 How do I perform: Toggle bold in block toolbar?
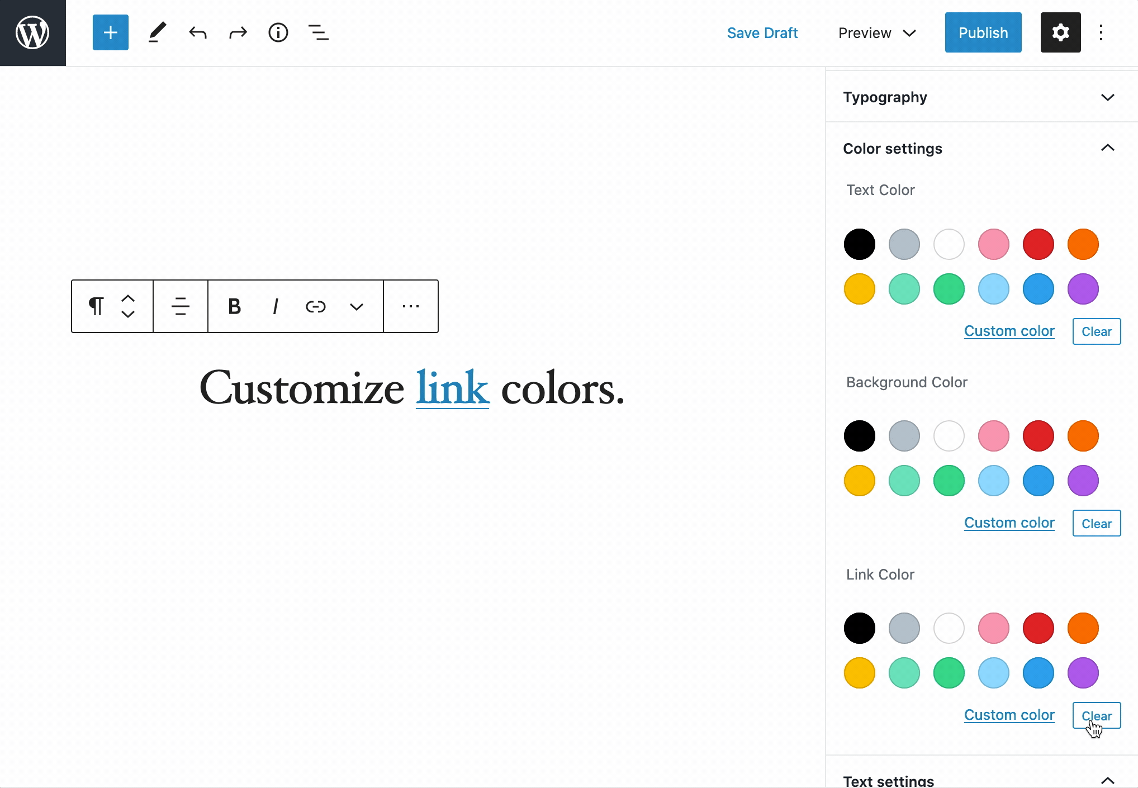click(234, 306)
